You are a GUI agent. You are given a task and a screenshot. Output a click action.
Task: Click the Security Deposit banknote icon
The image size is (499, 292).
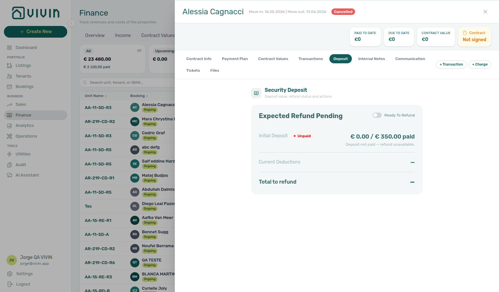(x=256, y=93)
